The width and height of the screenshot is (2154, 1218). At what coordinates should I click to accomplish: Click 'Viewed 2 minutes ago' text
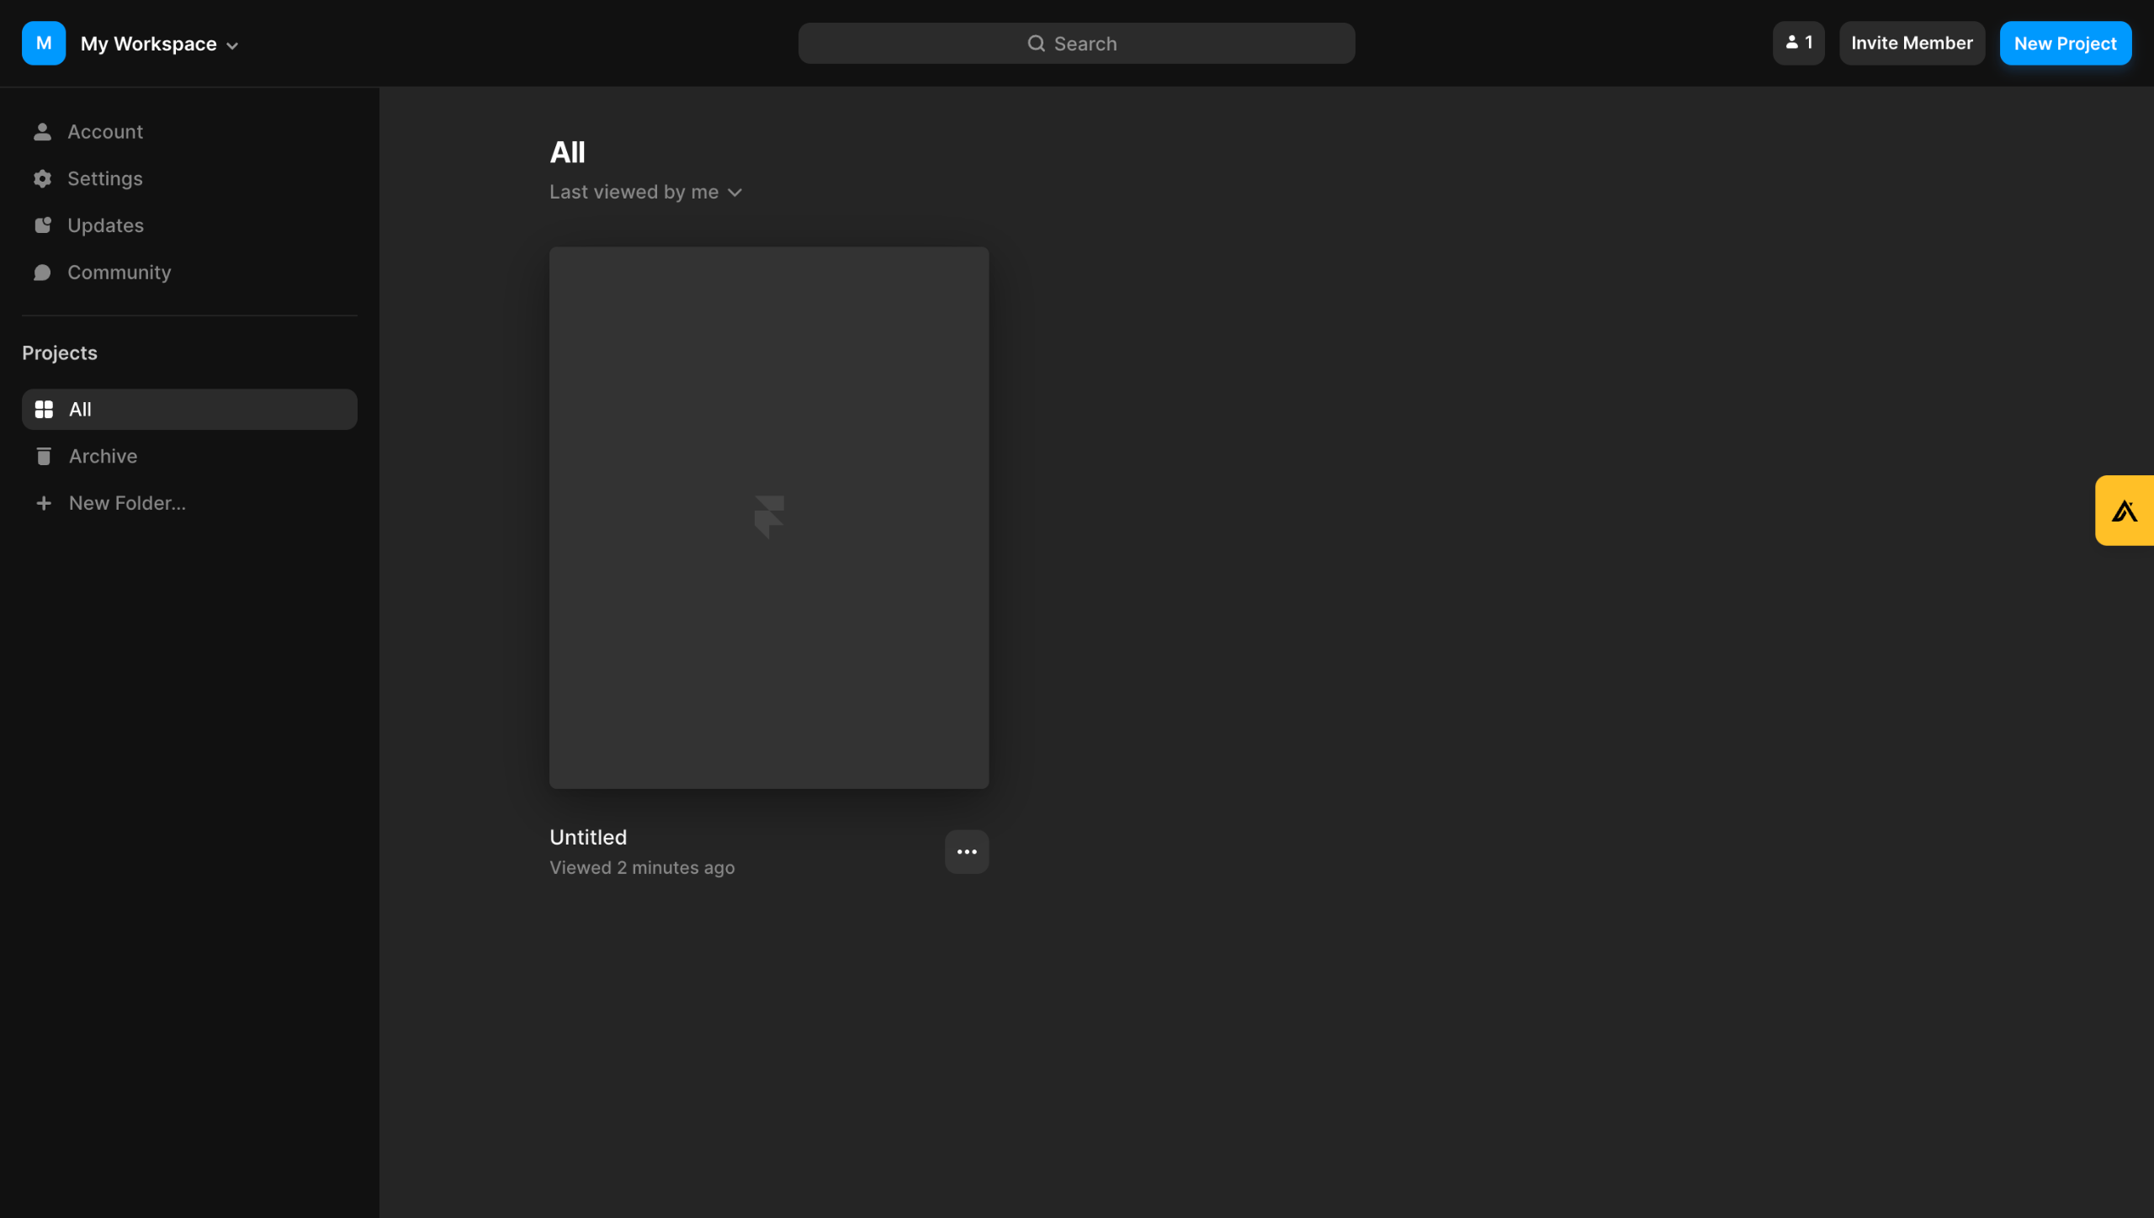coord(642,867)
